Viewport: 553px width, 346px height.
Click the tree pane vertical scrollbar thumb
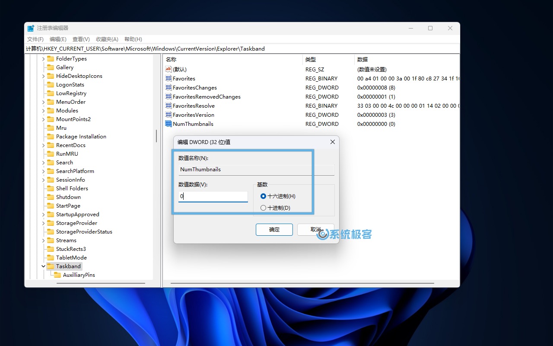coord(156,136)
